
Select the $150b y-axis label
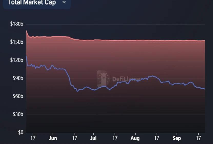pyautogui.click(x=17, y=42)
